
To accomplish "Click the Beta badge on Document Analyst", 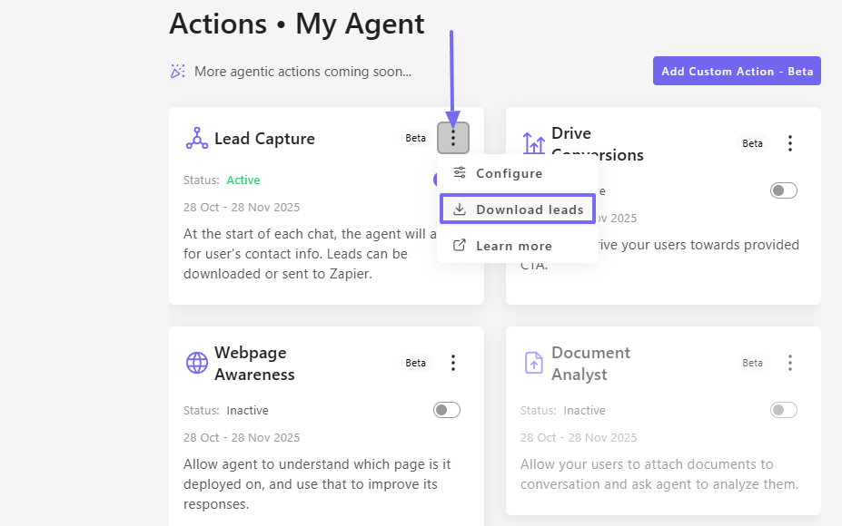I will [752, 361].
